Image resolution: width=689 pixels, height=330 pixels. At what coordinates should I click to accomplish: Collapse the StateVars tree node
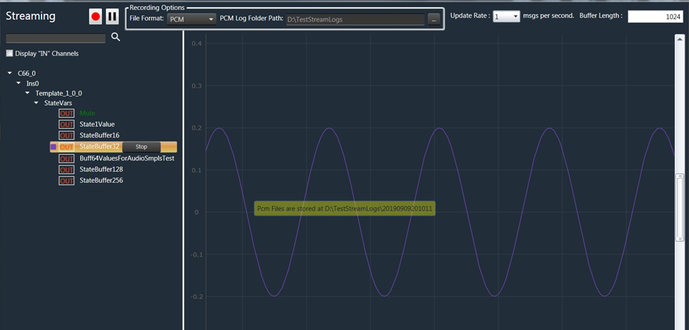click(x=36, y=103)
